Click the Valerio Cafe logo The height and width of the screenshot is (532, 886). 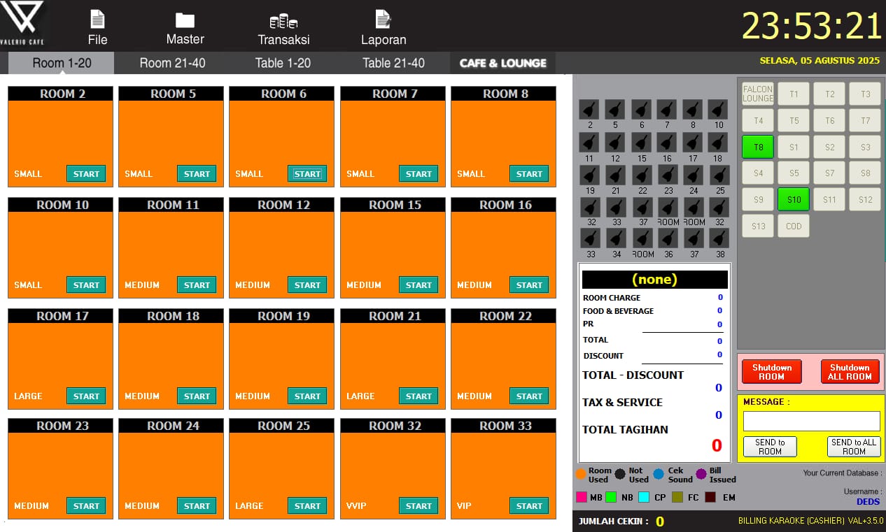pyautogui.click(x=23, y=23)
